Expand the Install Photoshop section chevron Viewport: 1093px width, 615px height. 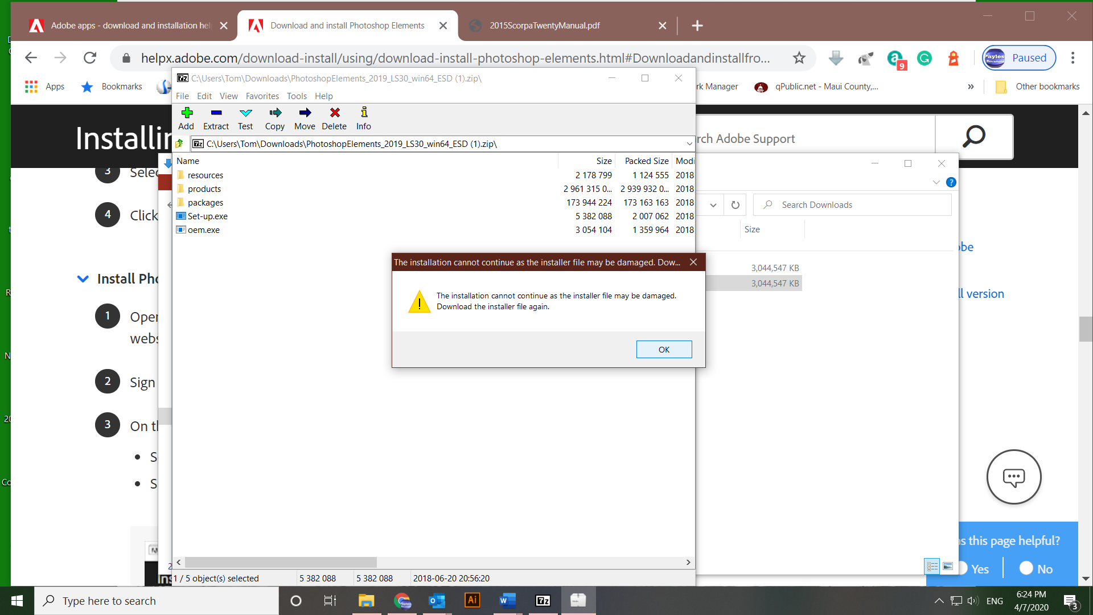83,278
